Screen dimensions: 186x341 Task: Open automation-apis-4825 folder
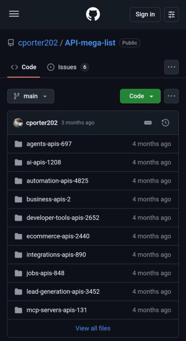coord(58,181)
